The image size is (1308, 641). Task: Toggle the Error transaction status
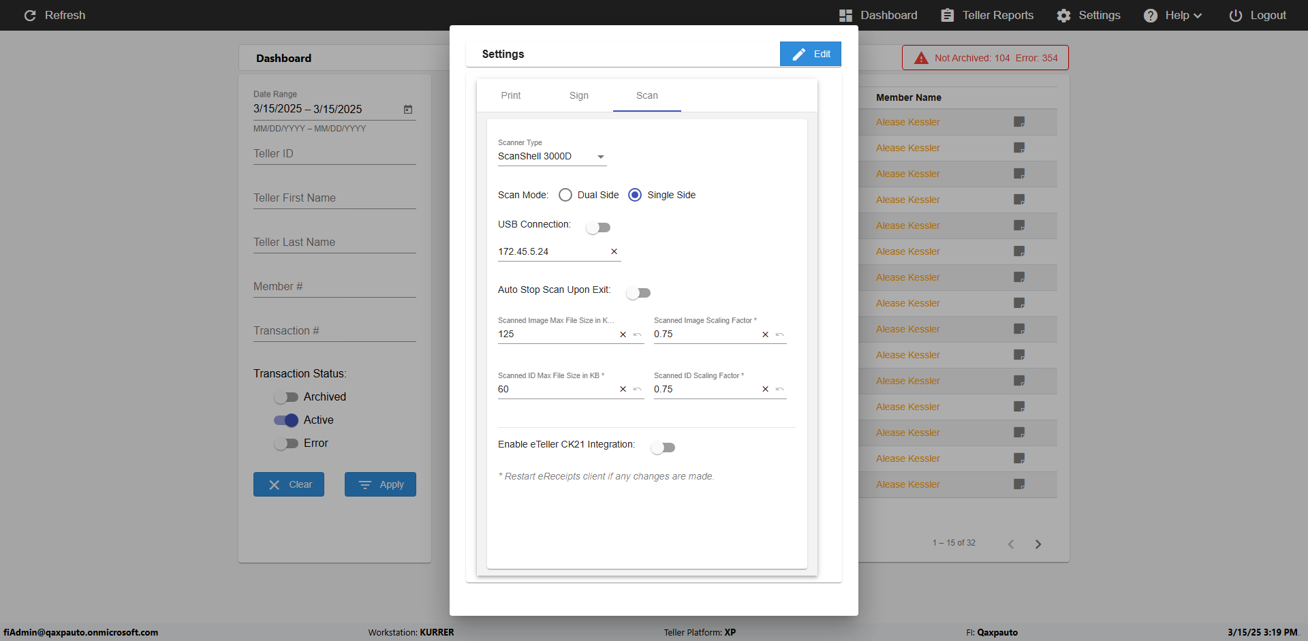286,443
